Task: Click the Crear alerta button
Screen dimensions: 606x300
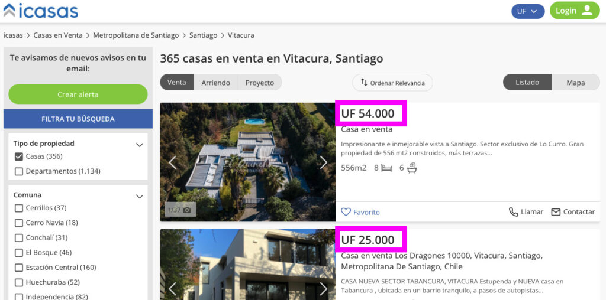Action: (78, 94)
